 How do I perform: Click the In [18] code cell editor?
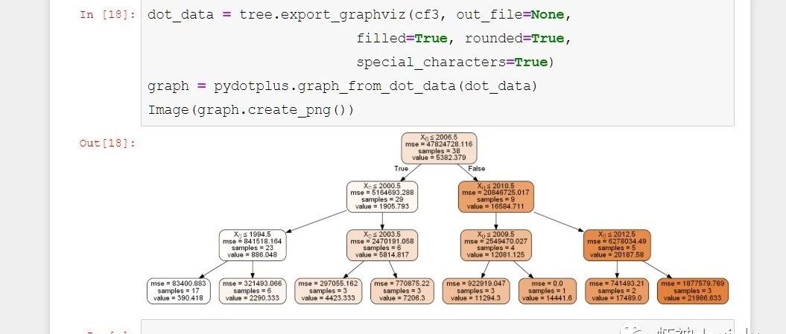click(x=437, y=63)
